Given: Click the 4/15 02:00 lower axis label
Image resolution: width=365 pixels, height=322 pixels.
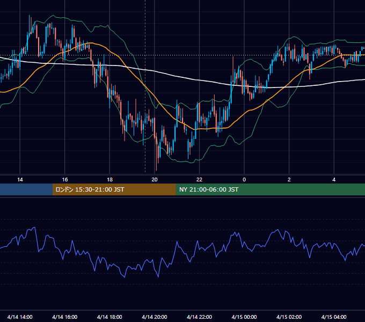Looking at the screenshot, I should point(289,317).
